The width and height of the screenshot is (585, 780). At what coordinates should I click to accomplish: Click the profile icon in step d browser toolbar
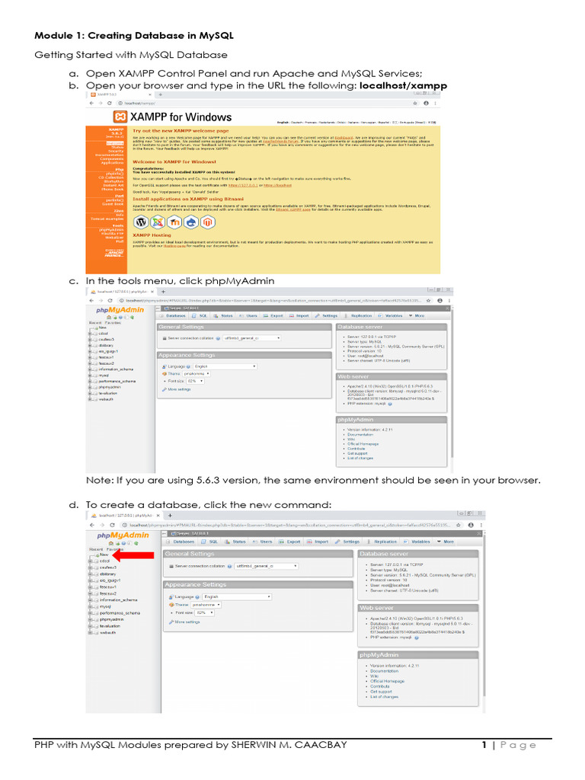[x=470, y=526]
